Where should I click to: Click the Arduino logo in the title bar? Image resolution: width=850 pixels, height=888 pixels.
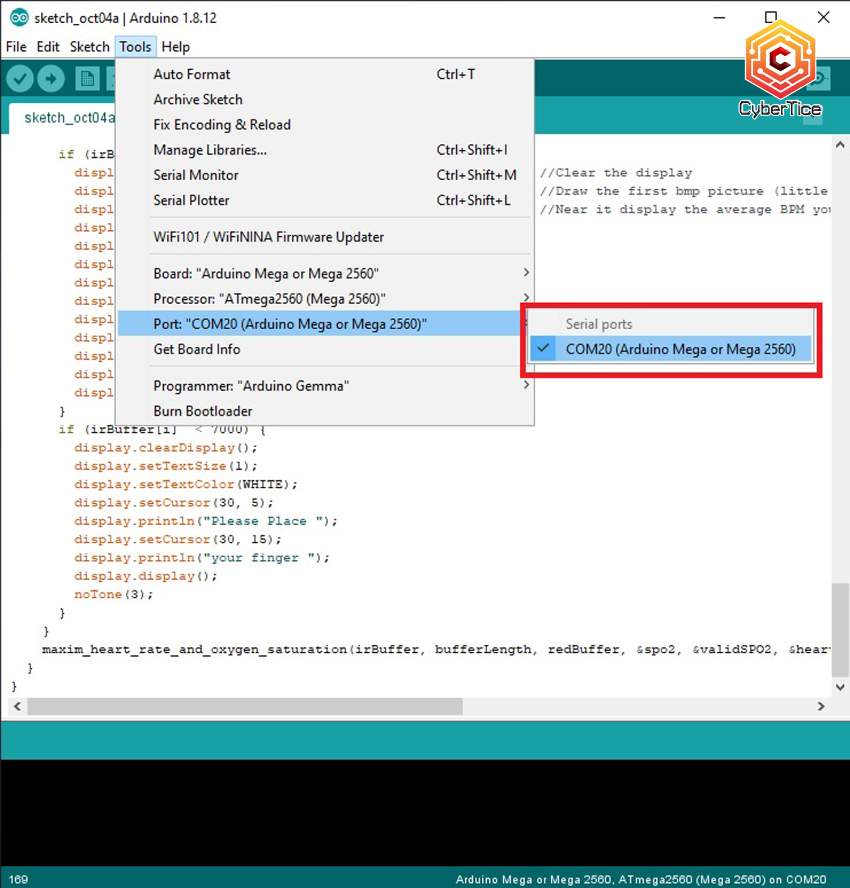19,18
